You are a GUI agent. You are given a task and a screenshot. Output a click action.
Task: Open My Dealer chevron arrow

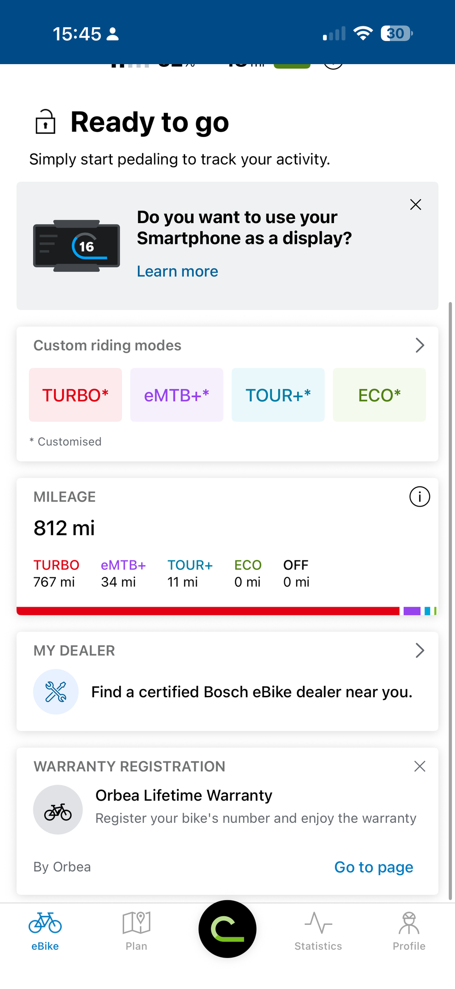pyautogui.click(x=420, y=650)
